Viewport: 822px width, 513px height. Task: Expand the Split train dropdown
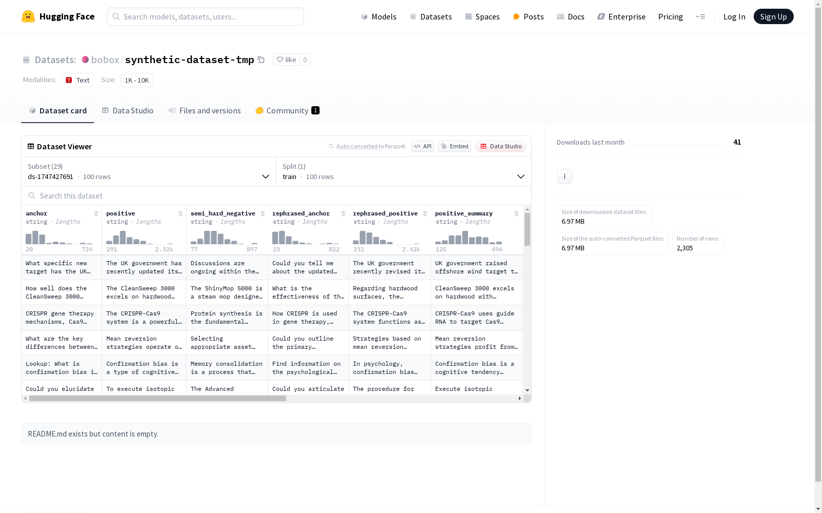tap(404, 171)
